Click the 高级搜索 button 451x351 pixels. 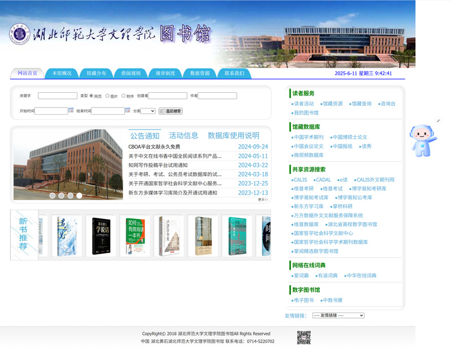click(171, 111)
